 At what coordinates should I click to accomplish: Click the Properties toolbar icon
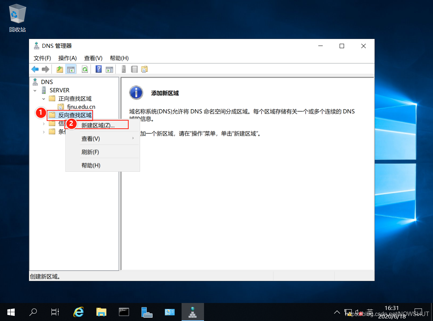coord(123,69)
